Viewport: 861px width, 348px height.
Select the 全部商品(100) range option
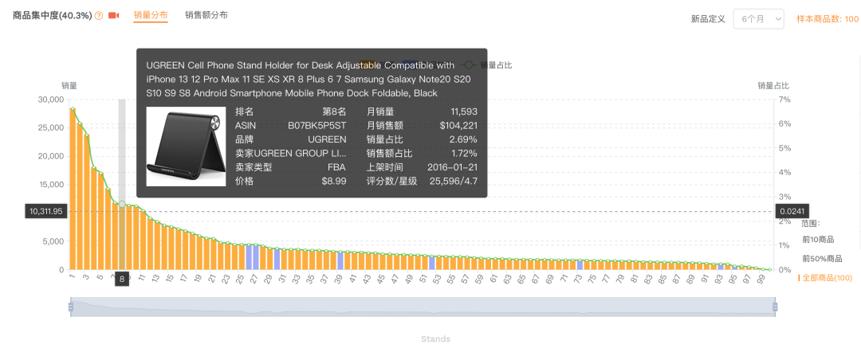pyautogui.click(x=827, y=278)
